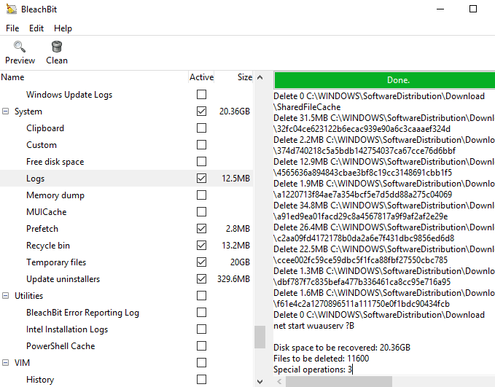Open the Help menu

click(63, 28)
